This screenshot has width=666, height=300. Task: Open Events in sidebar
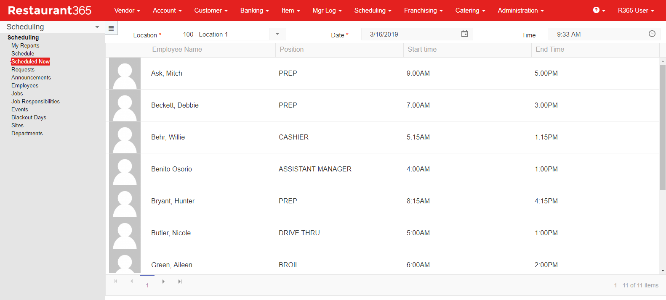coord(20,109)
